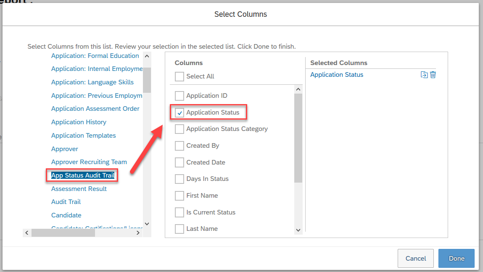Cancel the Select Columns dialog
Image resolution: width=483 pixels, height=272 pixels.
click(x=416, y=259)
